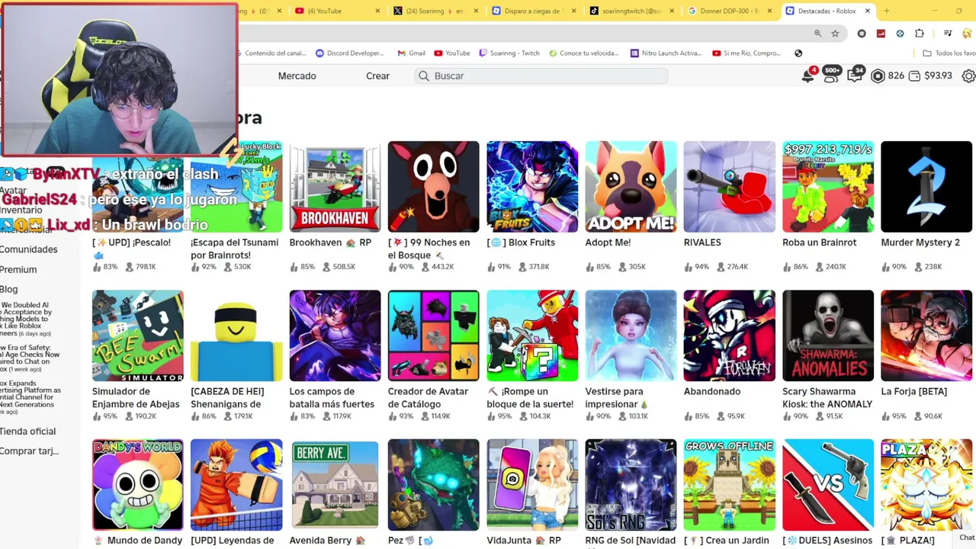
Task: Open the Todos los favoritos folder
Action: pyautogui.click(x=949, y=53)
